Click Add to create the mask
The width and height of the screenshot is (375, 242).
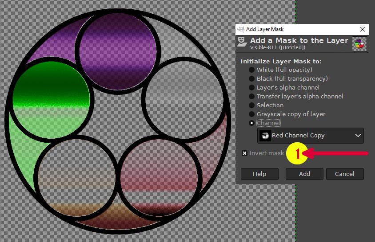tap(304, 174)
